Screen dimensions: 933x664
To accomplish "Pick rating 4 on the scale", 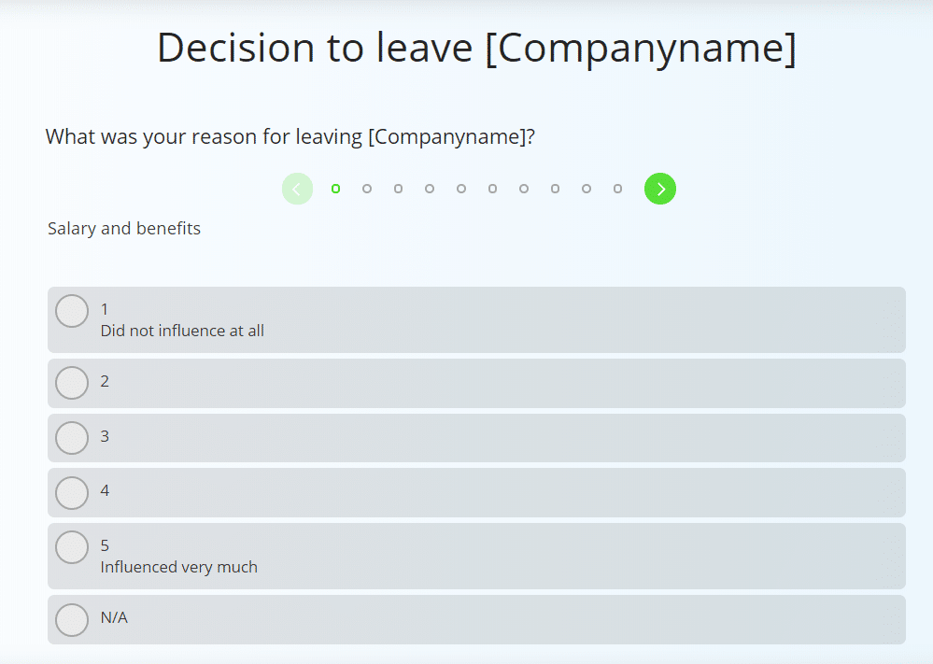I will point(72,492).
